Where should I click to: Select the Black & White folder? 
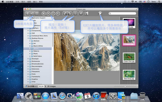(38, 46)
